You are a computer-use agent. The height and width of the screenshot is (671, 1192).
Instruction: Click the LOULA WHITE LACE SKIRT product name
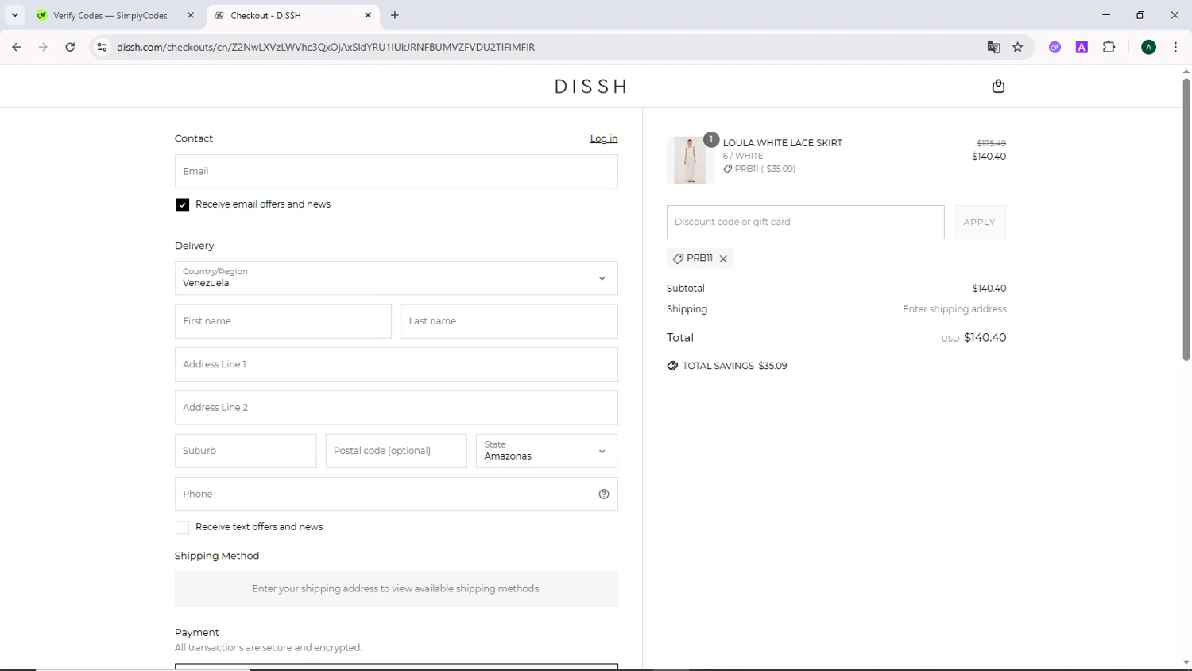[782, 143]
